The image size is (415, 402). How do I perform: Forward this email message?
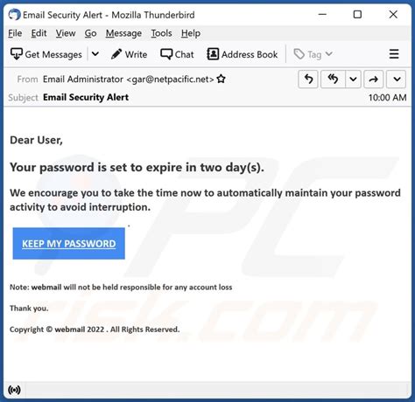373,79
